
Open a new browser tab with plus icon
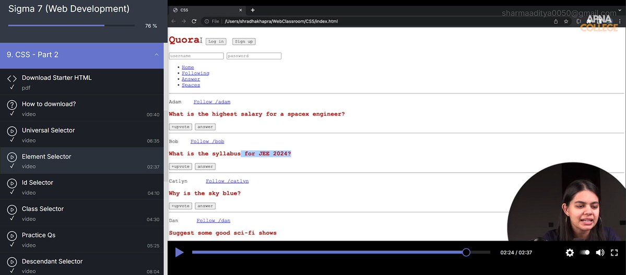coord(253,10)
